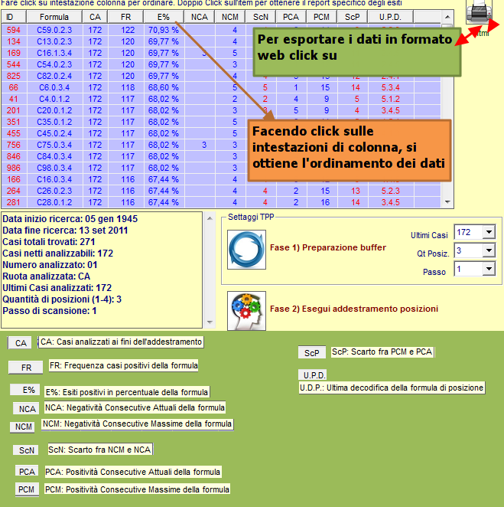
Task: Sort table by ID column header
Action: click(14, 17)
